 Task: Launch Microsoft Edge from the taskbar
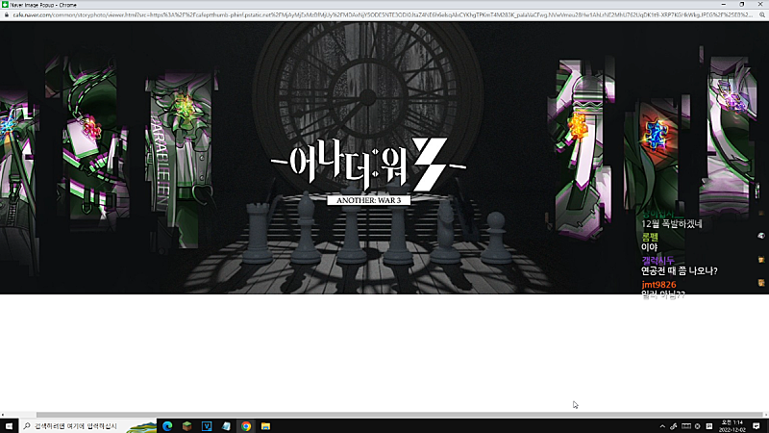167,426
